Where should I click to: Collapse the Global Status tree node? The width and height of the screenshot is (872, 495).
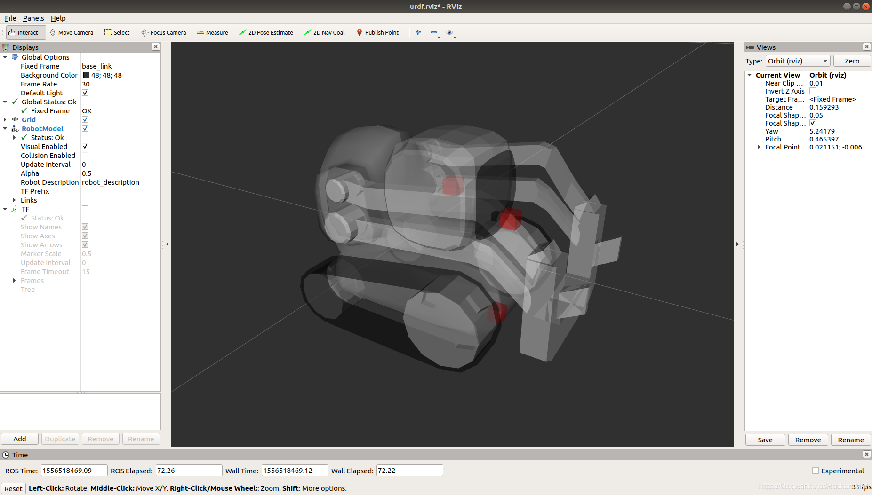click(5, 102)
